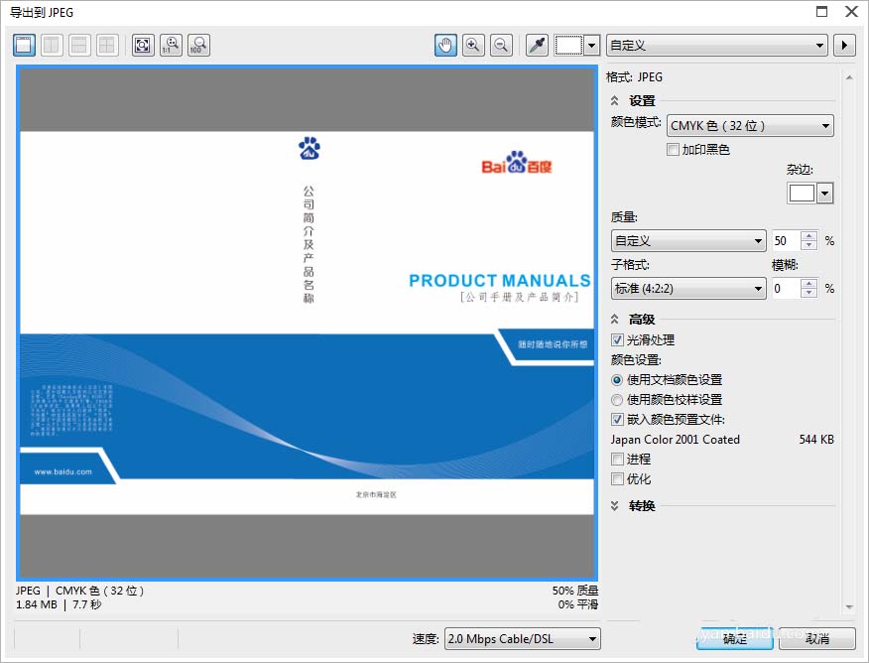The image size is (869, 663).
Task: Select 使用颜色校样设置 radio button
Action: tap(617, 400)
